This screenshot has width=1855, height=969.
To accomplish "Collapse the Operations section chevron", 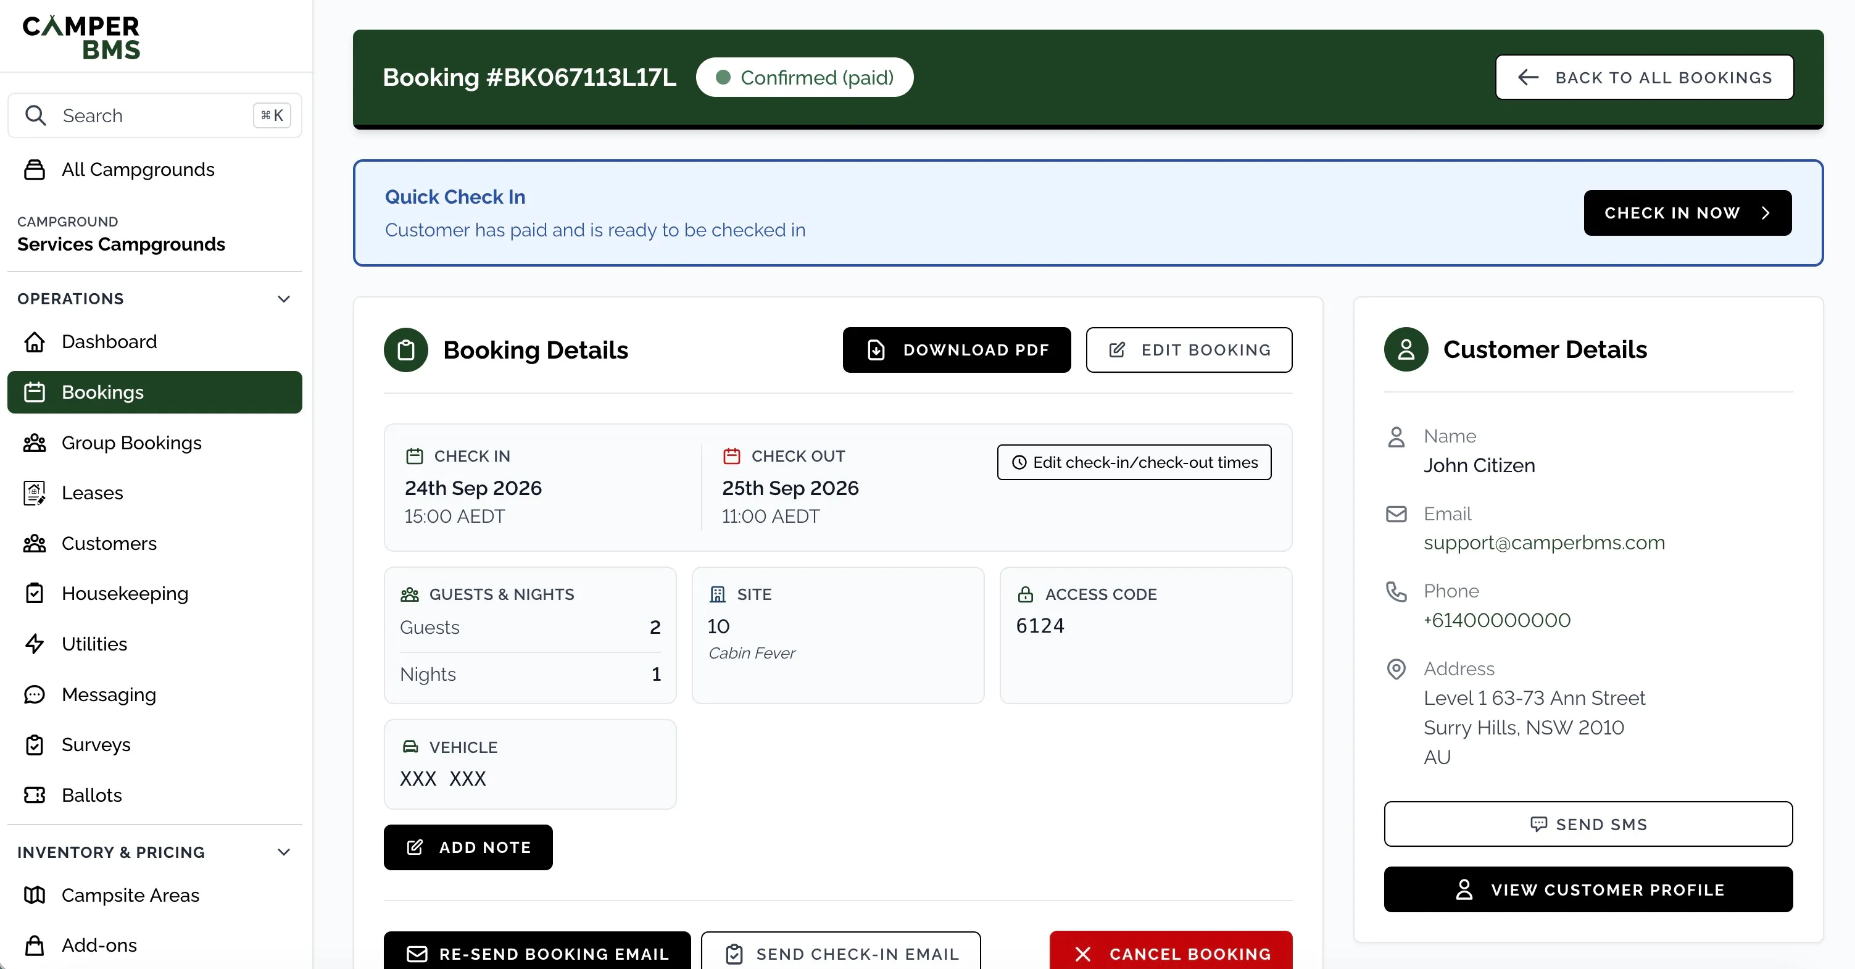I will [284, 299].
